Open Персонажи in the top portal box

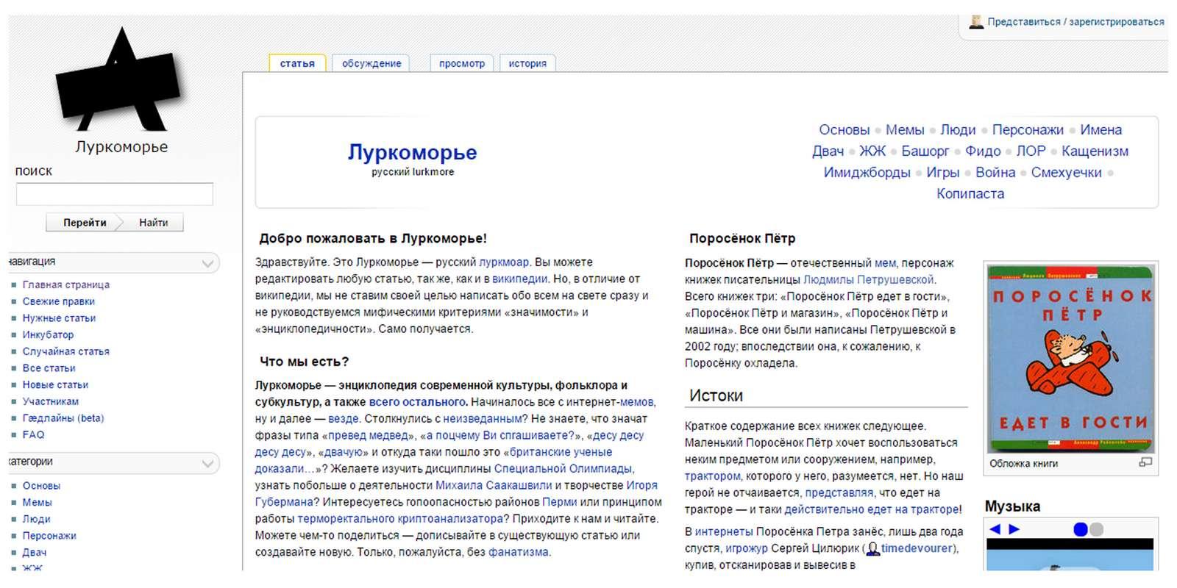[1028, 130]
